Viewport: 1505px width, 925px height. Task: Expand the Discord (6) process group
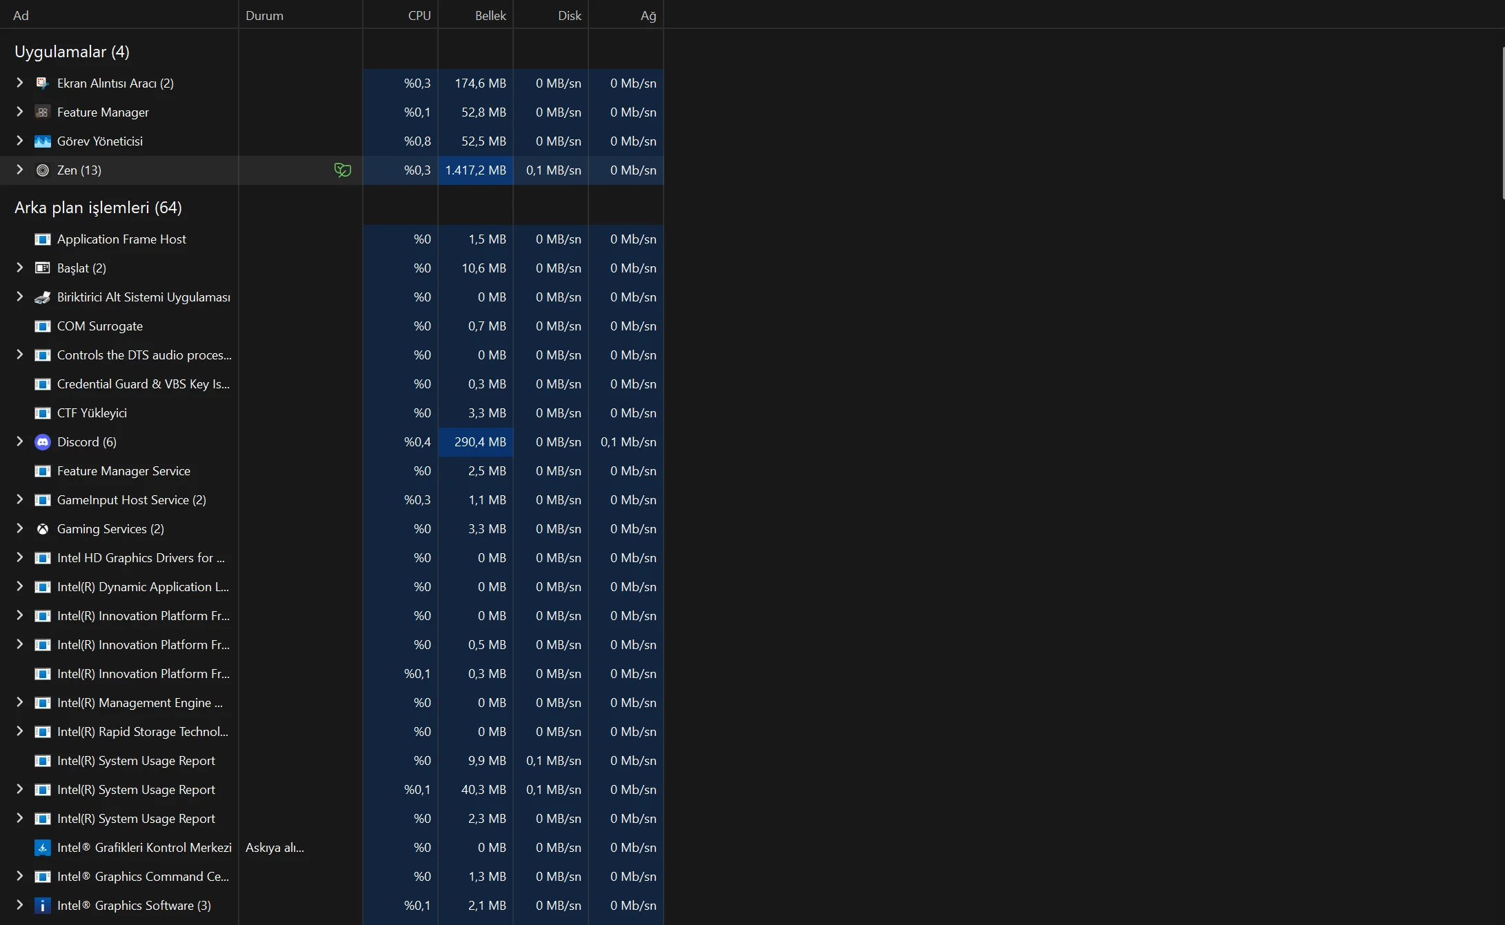coord(19,441)
